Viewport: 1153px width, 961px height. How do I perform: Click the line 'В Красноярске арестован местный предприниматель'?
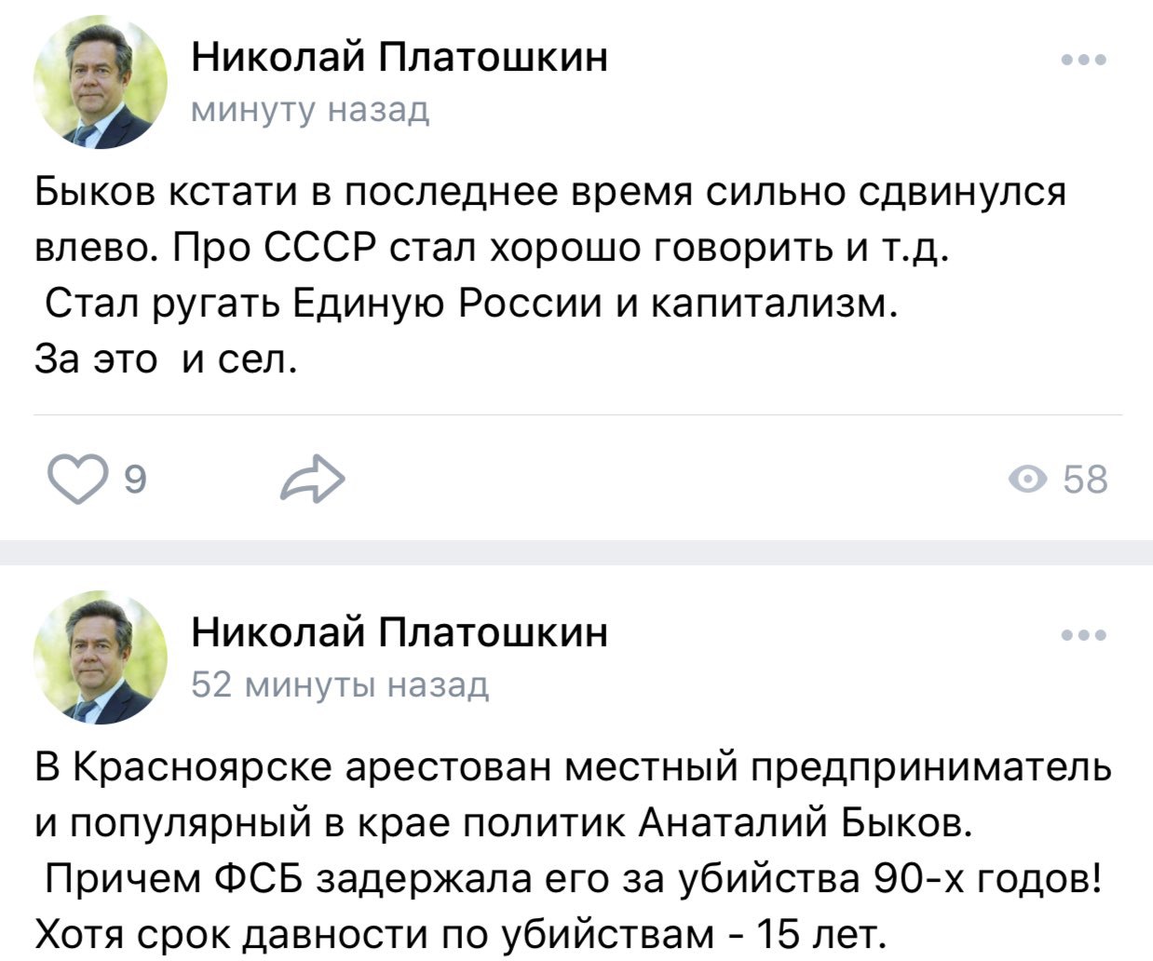(x=573, y=768)
